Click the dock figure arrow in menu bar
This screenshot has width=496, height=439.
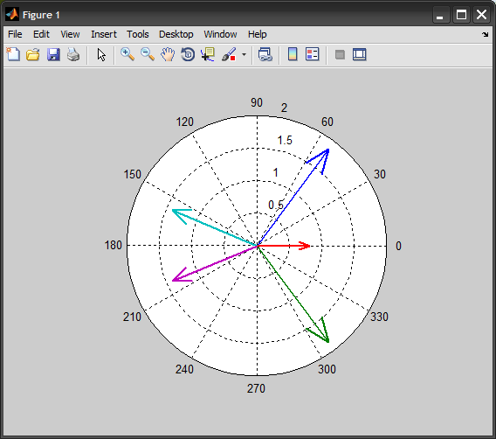pyautogui.click(x=486, y=34)
